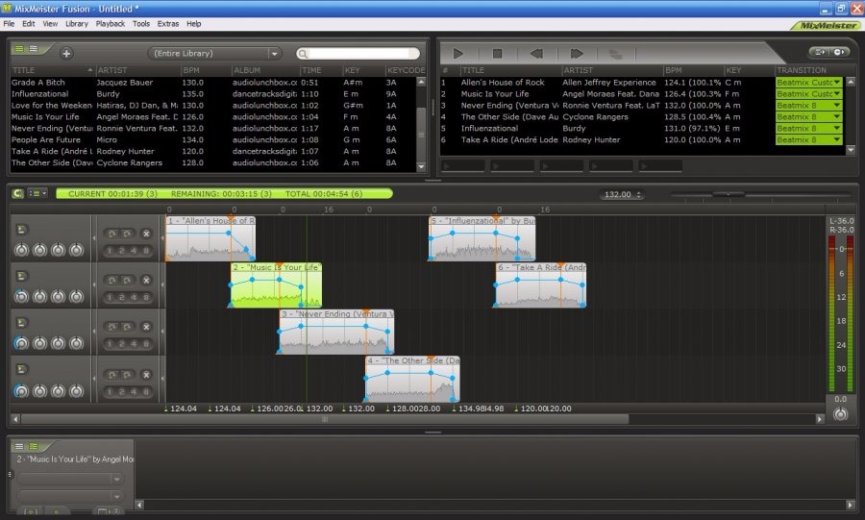The image size is (865, 520).
Task: Add a file with the plus button
Action: click(x=66, y=54)
